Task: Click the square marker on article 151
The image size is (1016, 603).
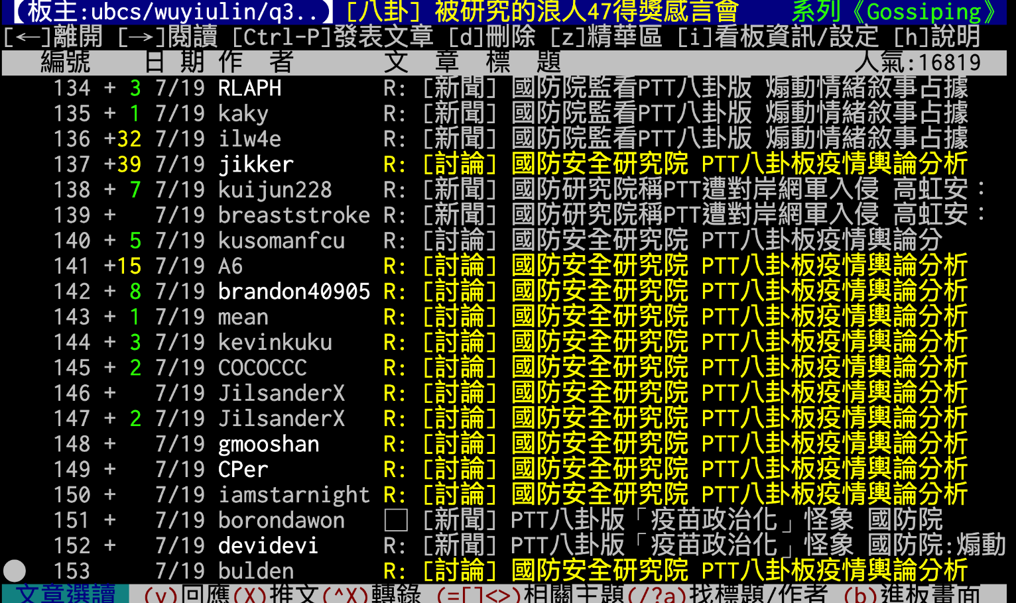Action: click(x=395, y=520)
